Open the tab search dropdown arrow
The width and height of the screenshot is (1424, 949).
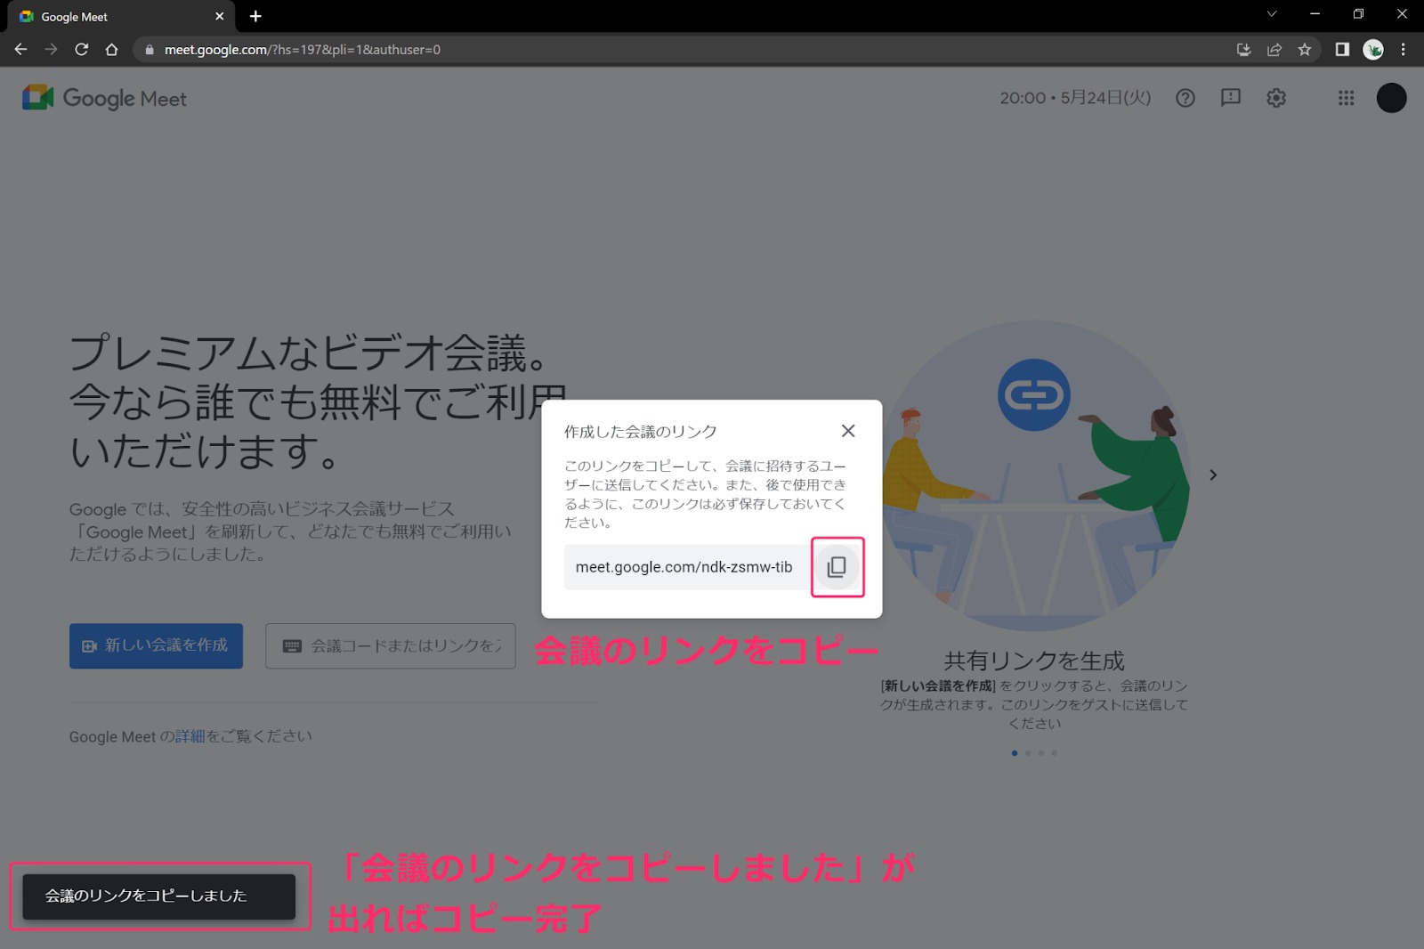coord(1272,14)
